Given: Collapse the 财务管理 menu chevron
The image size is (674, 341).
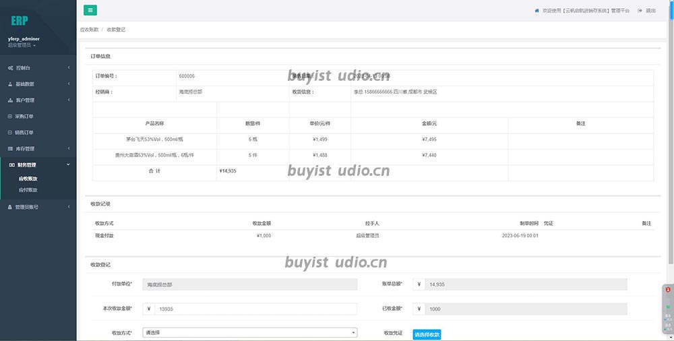Looking at the screenshot, I should pos(68,165).
